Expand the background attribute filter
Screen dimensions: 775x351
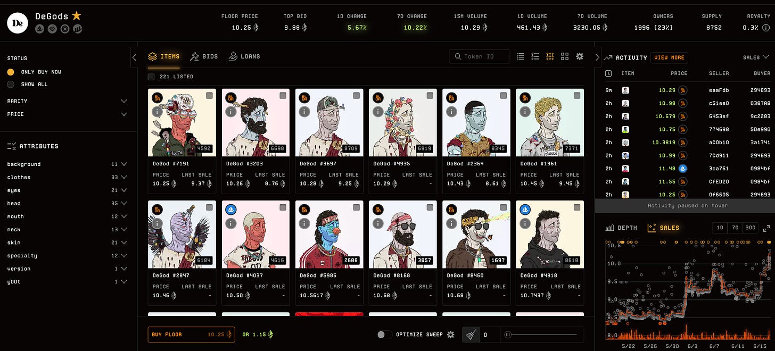(67, 164)
